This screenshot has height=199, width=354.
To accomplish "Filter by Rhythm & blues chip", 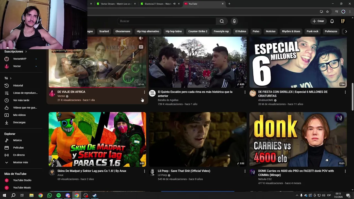I will pyautogui.click(x=291, y=32).
